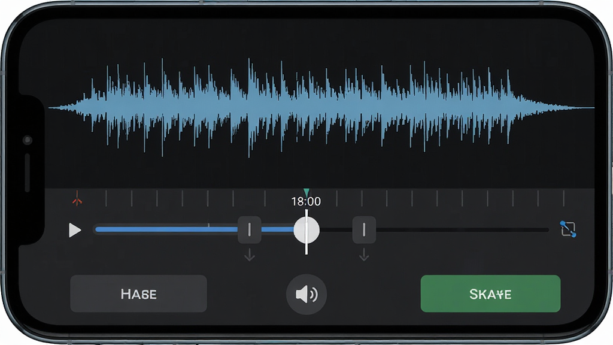Screen dimensions: 613x345
Task: Select the right trim handle
Action: pos(364,230)
